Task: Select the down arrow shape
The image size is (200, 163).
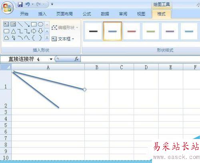Action: tap(41, 31)
